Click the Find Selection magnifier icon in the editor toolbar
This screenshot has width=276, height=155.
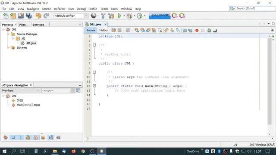tap(137, 31)
